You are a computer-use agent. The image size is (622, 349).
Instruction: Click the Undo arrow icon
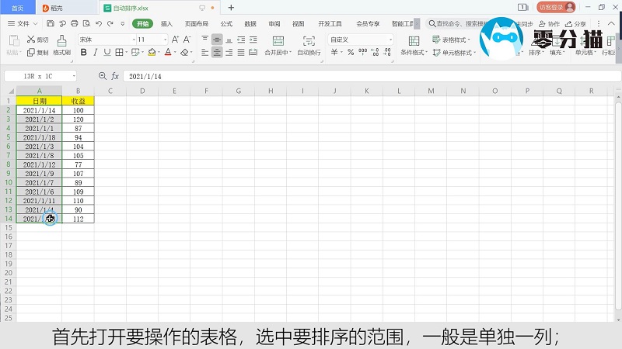(x=98, y=24)
